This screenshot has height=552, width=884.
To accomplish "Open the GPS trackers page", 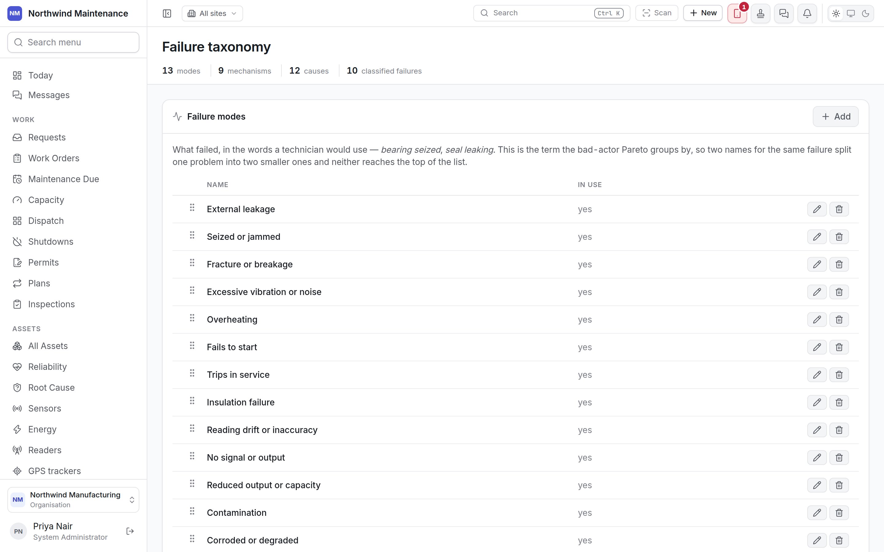I will coord(73,471).
